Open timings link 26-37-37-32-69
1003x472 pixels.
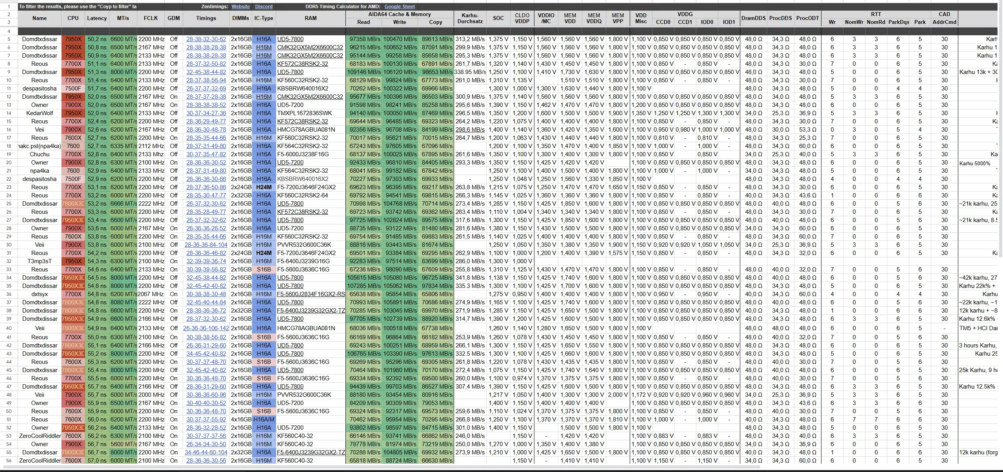point(206,89)
